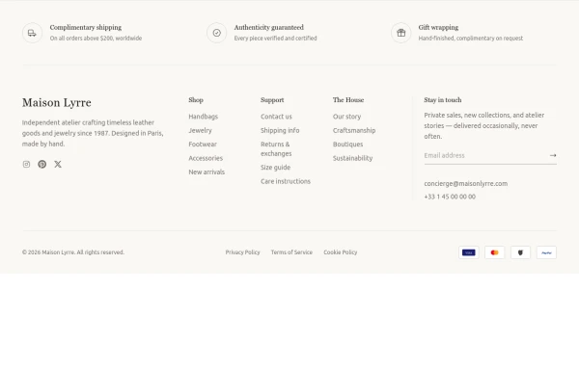
Task: Open the Pinterest social link
Action: (x=42, y=165)
